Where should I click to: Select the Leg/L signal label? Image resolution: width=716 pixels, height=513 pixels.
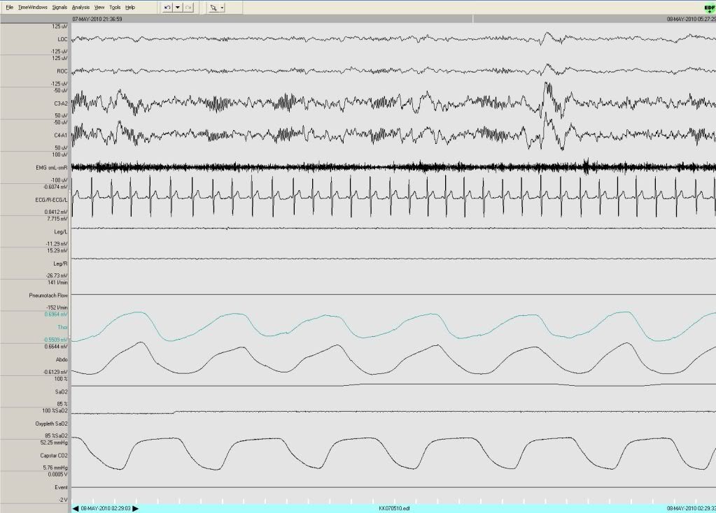pos(61,231)
